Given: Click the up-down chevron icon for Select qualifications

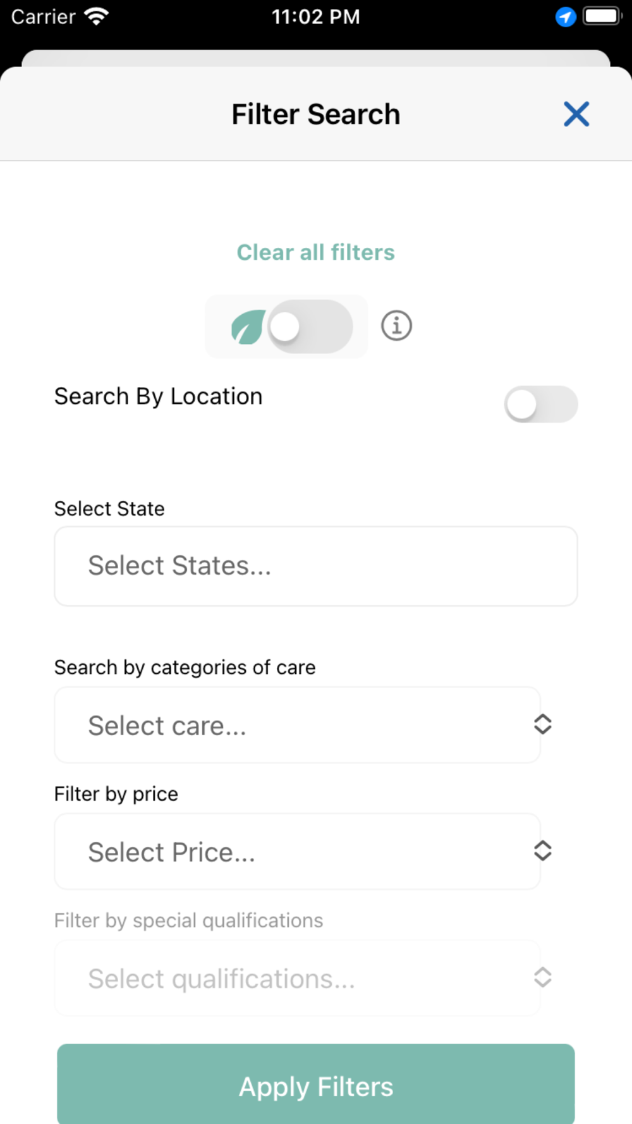Looking at the screenshot, I should (542, 977).
